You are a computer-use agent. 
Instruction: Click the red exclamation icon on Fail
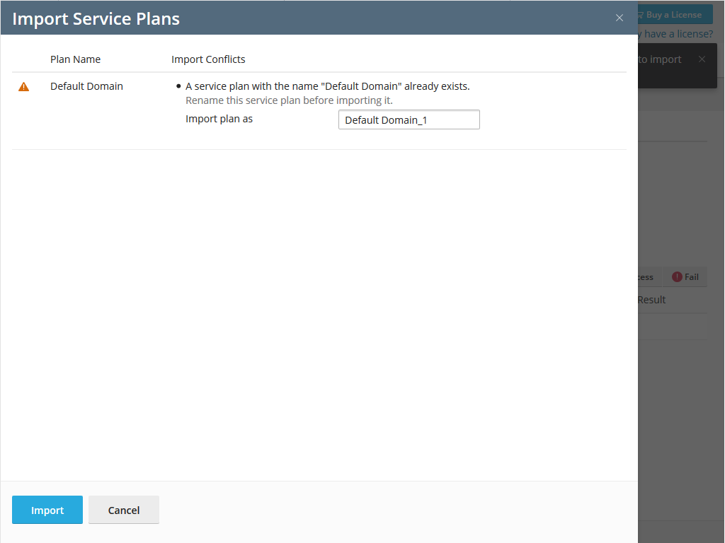click(x=677, y=277)
